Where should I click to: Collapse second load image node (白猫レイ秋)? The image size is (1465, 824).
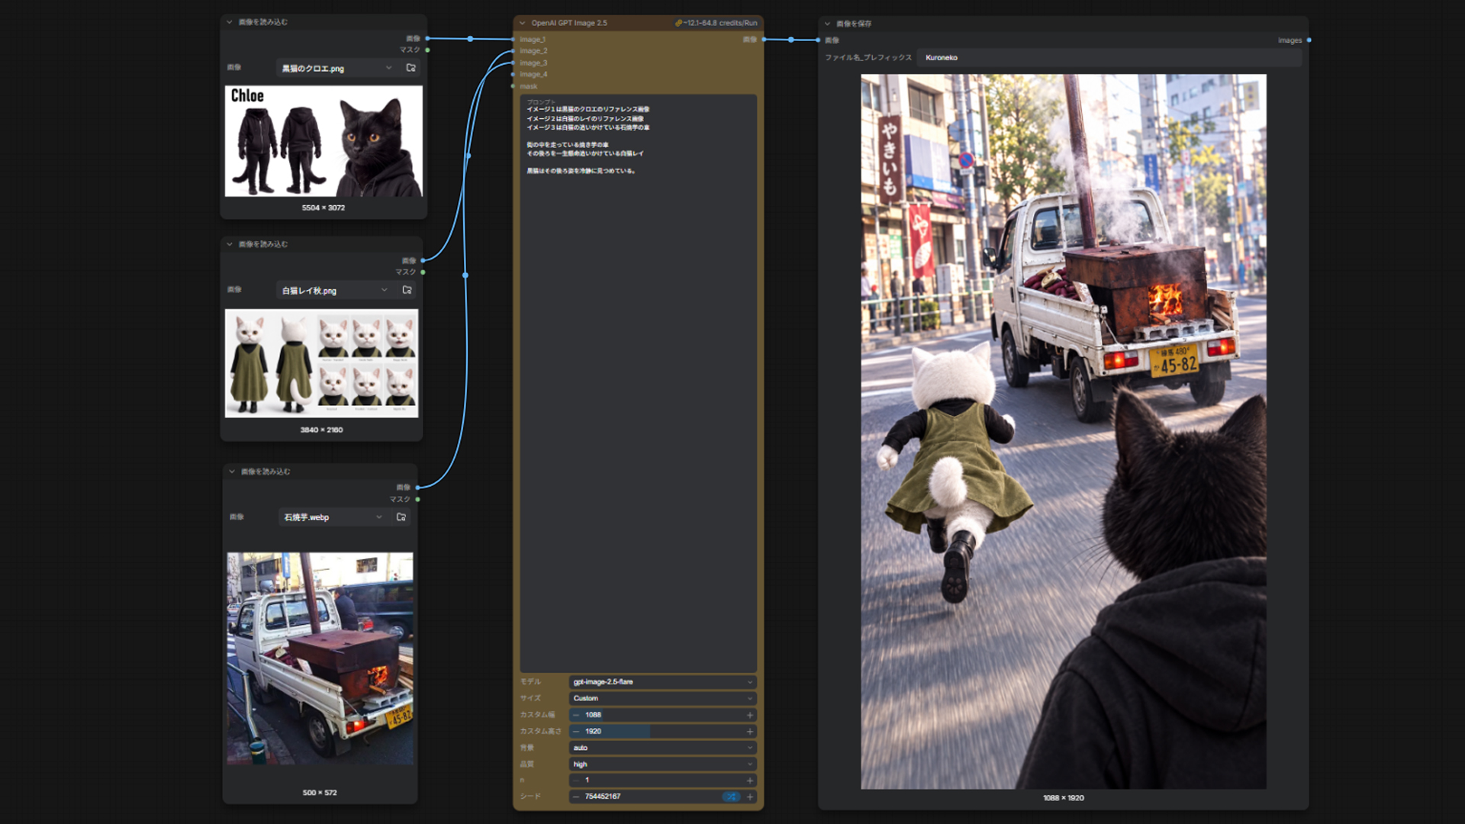click(x=230, y=244)
